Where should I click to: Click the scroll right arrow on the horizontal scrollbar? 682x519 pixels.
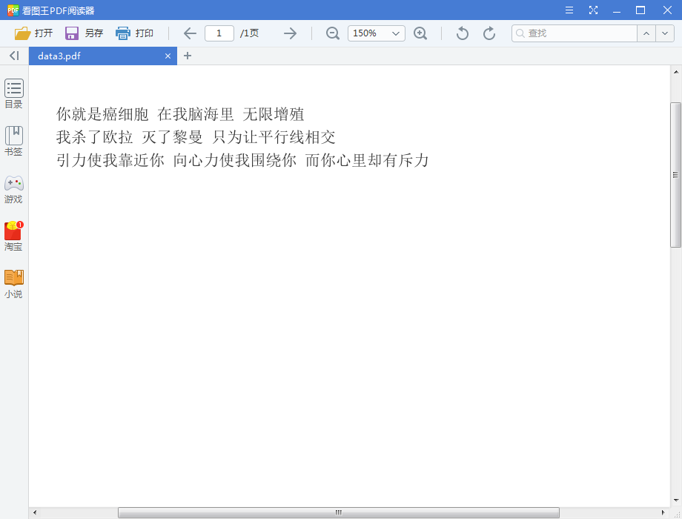click(663, 512)
